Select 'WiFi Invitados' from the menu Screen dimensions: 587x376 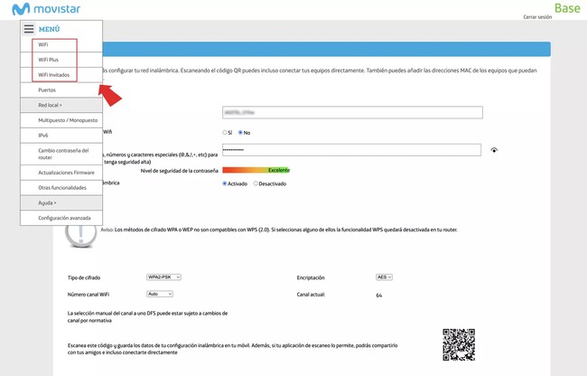coord(53,75)
